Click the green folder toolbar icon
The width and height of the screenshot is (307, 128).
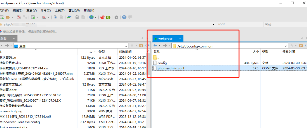pyautogui.click(x=108, y=17)
